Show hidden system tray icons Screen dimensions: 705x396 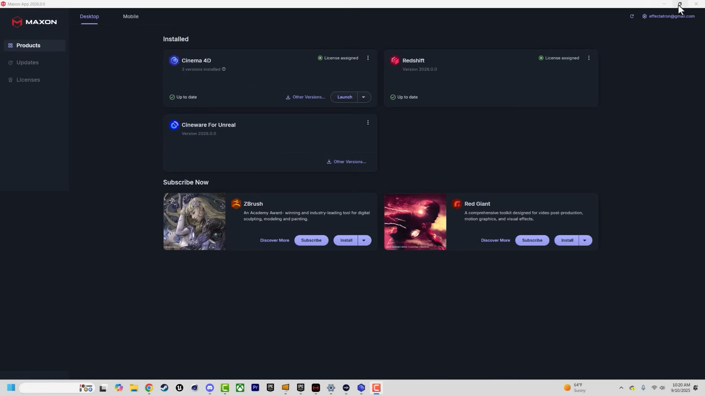tap(621, 388)
